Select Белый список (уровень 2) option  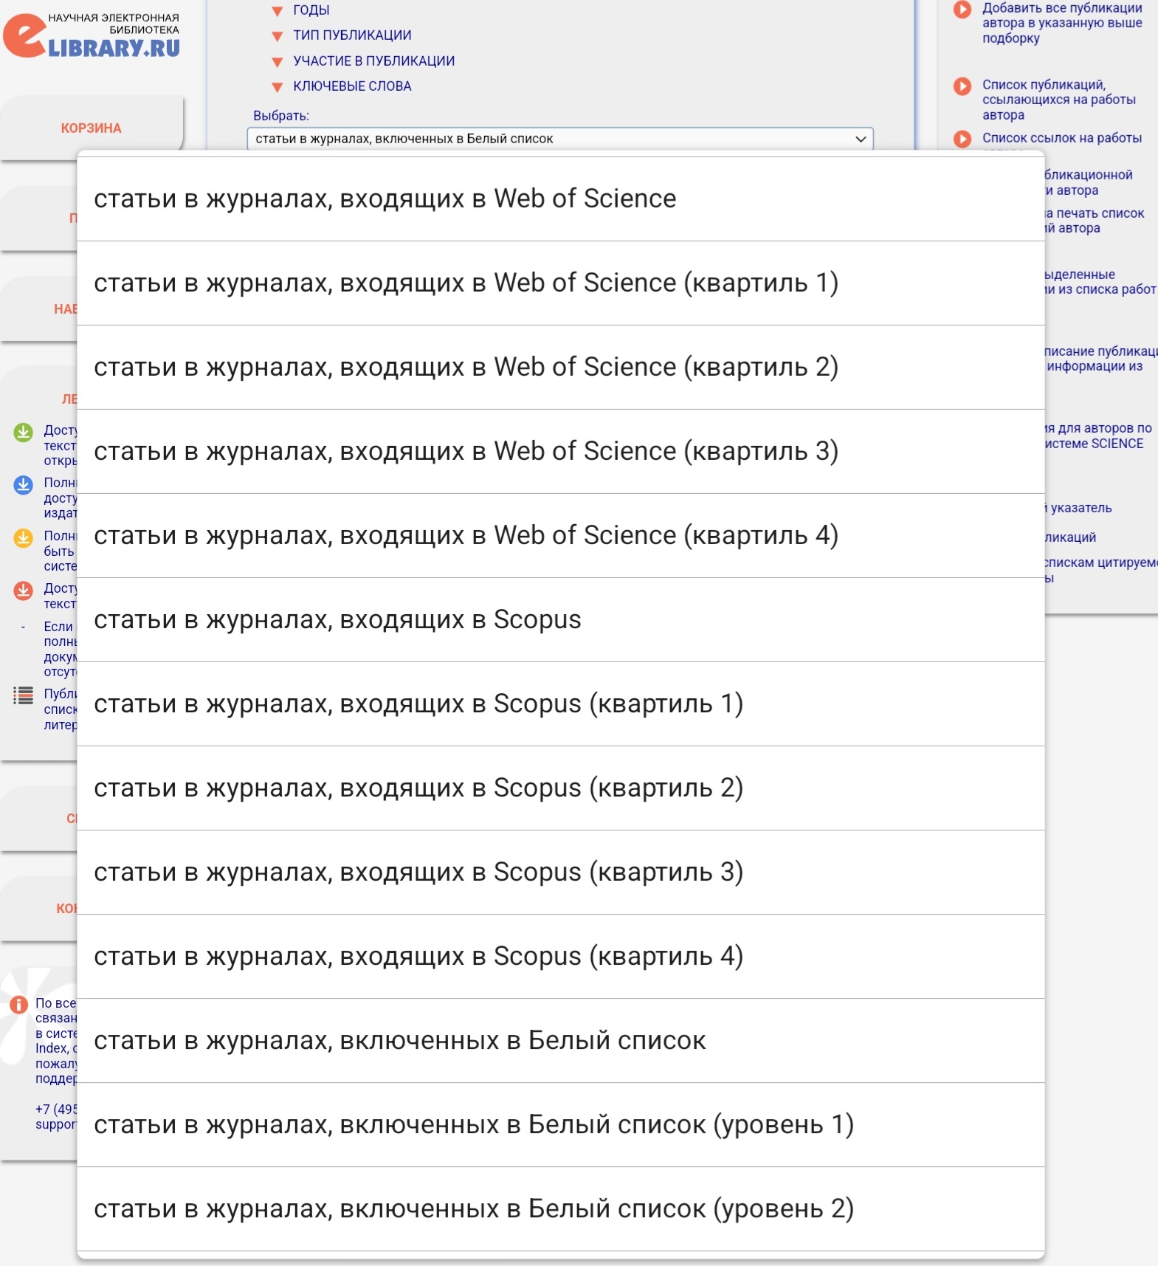pos(561,1208)
